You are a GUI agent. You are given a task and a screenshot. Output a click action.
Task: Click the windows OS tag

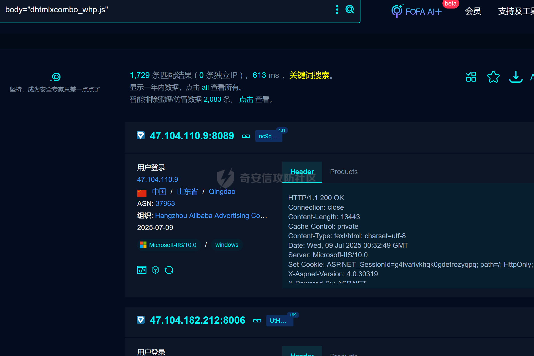coord(227,245)
